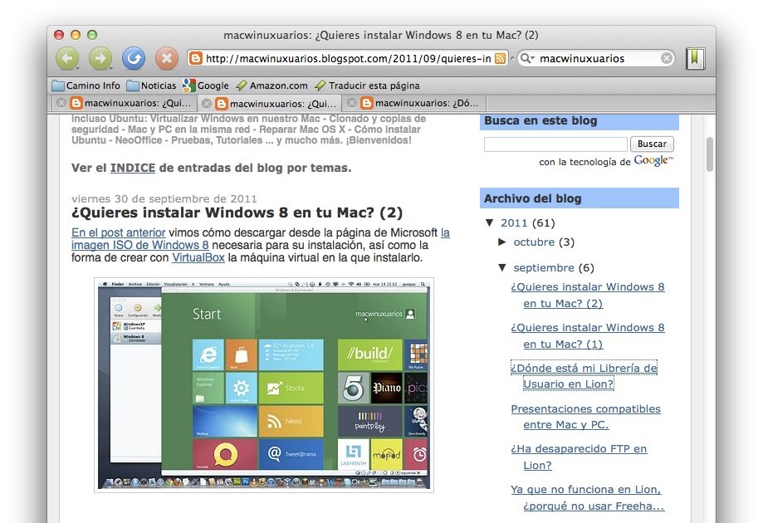Open the Noticias bookmark folder

click(151, 86)
